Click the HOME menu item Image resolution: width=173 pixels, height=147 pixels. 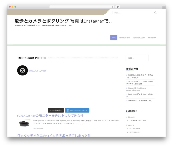114,38
